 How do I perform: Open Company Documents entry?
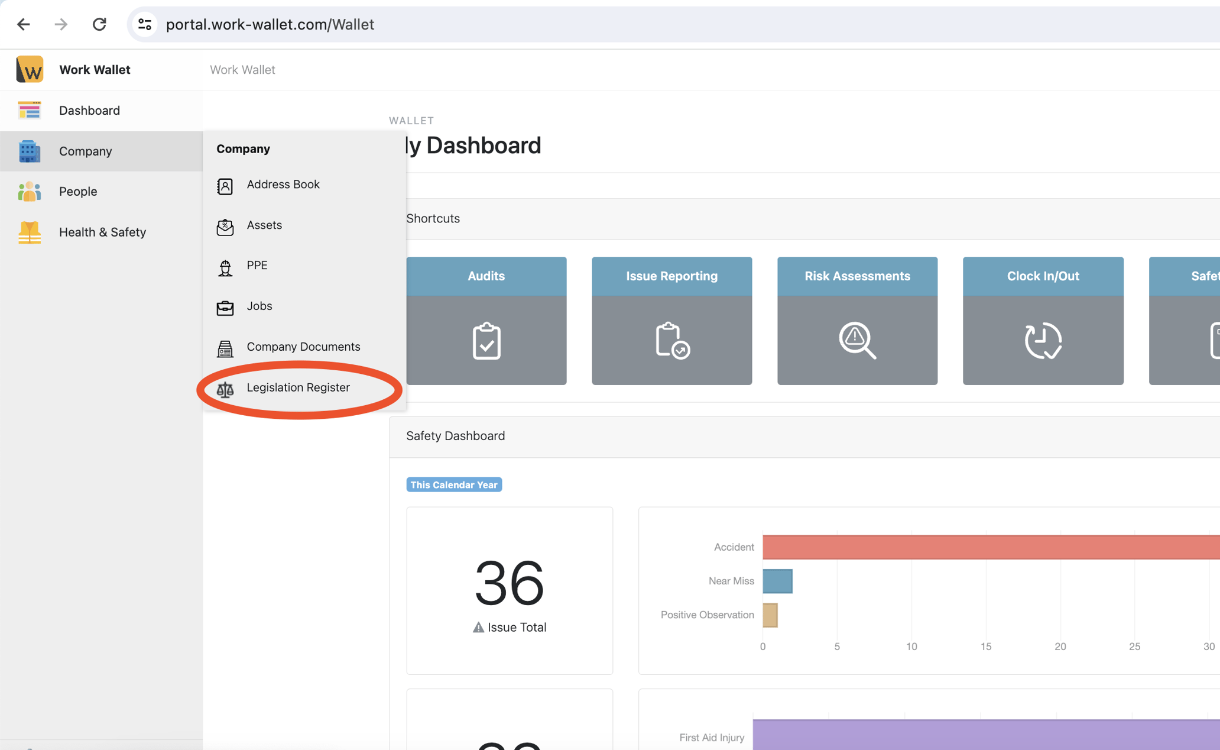[x=303, y=347]
